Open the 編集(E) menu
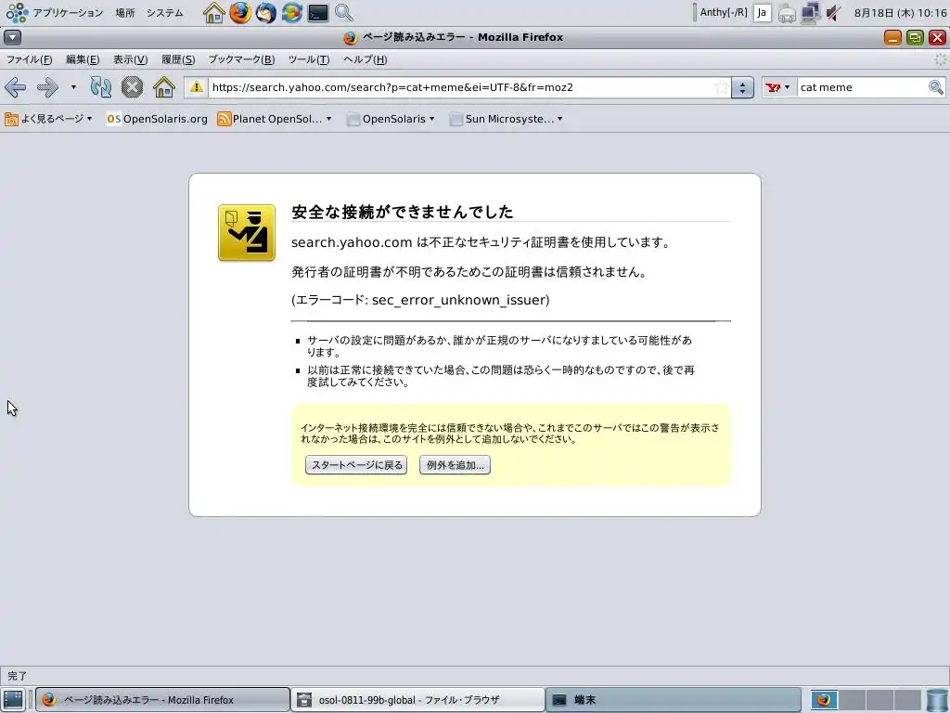 tap(83, 59)
